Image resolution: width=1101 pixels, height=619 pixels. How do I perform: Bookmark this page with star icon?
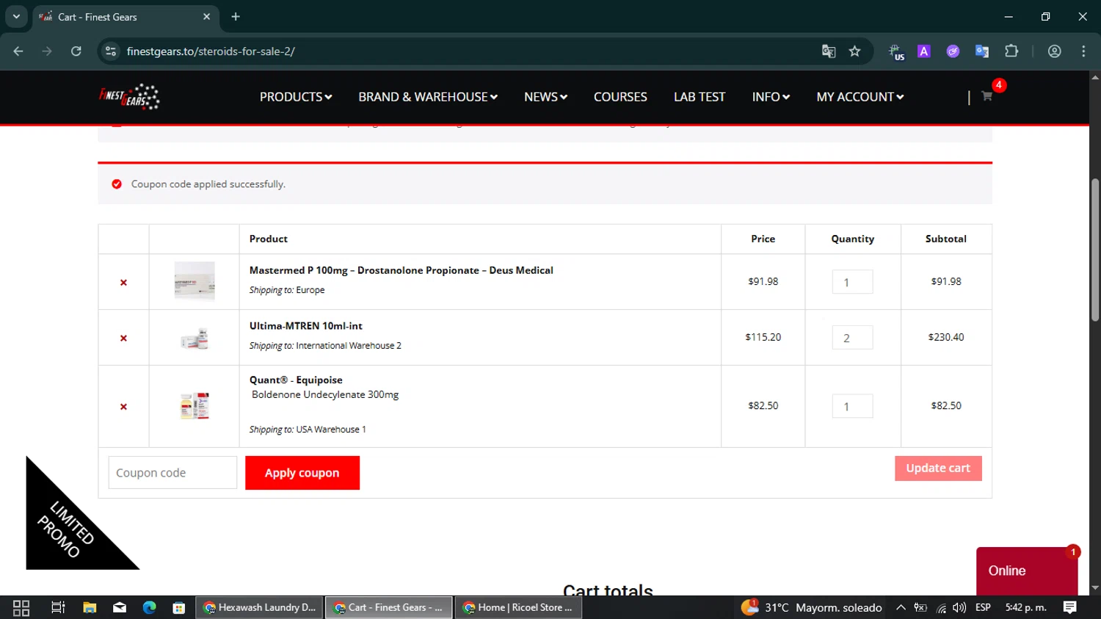(854, 51)
